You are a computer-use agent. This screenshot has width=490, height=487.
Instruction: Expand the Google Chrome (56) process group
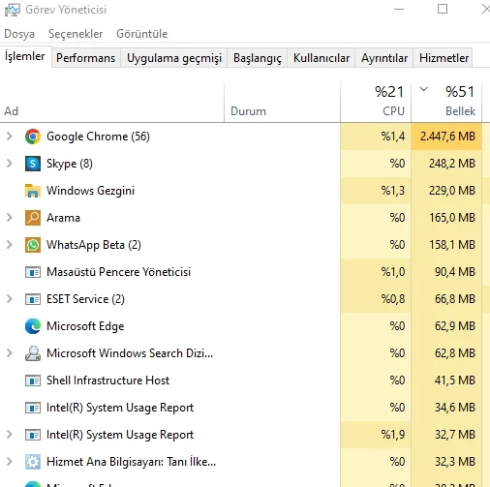[10, 137]
